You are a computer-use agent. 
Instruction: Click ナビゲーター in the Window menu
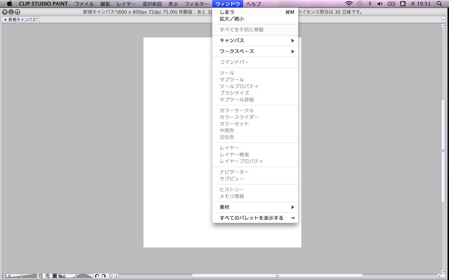tap(255, 172)
